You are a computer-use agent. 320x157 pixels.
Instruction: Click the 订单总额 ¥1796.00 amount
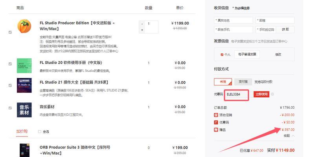pos(287,108)
